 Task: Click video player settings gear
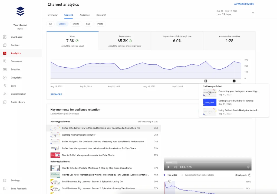[x=249, y=167]
